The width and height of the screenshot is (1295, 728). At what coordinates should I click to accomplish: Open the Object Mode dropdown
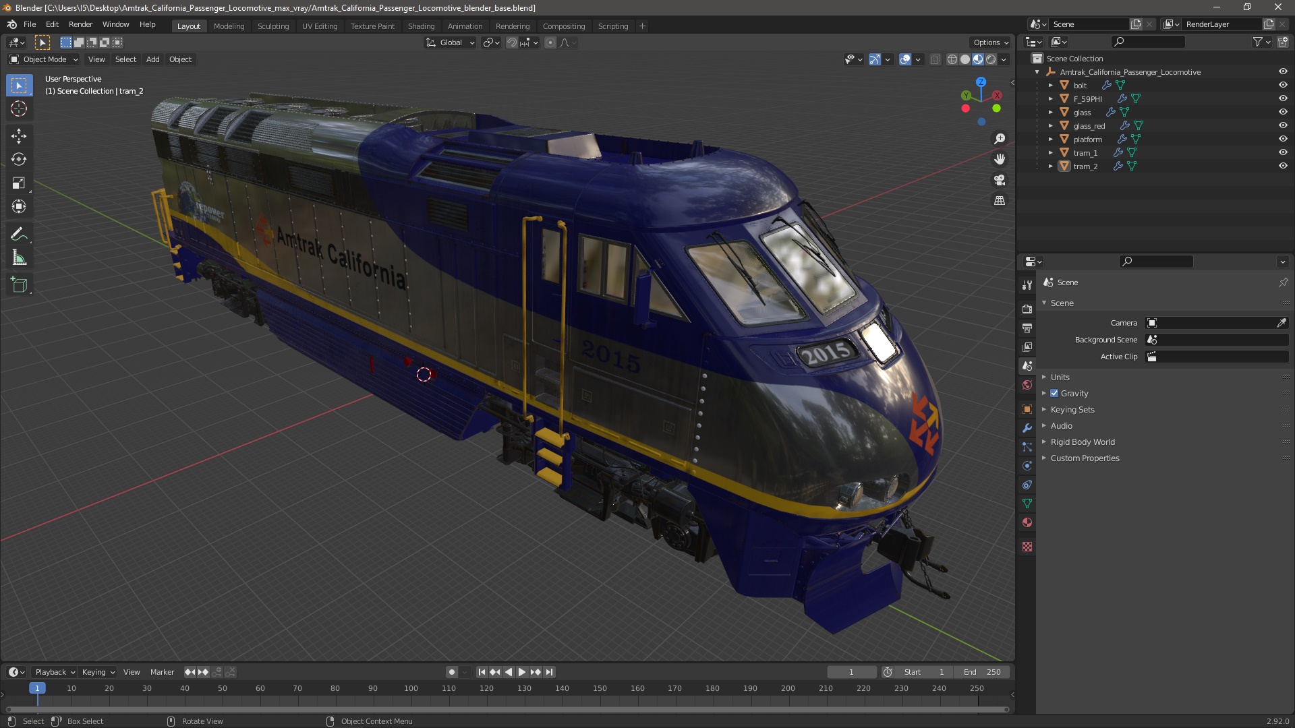coord(44,59)
